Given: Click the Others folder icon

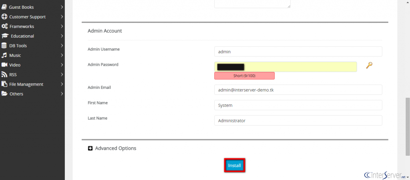Looking at the screenshot, I should click(x=4, y=94).
